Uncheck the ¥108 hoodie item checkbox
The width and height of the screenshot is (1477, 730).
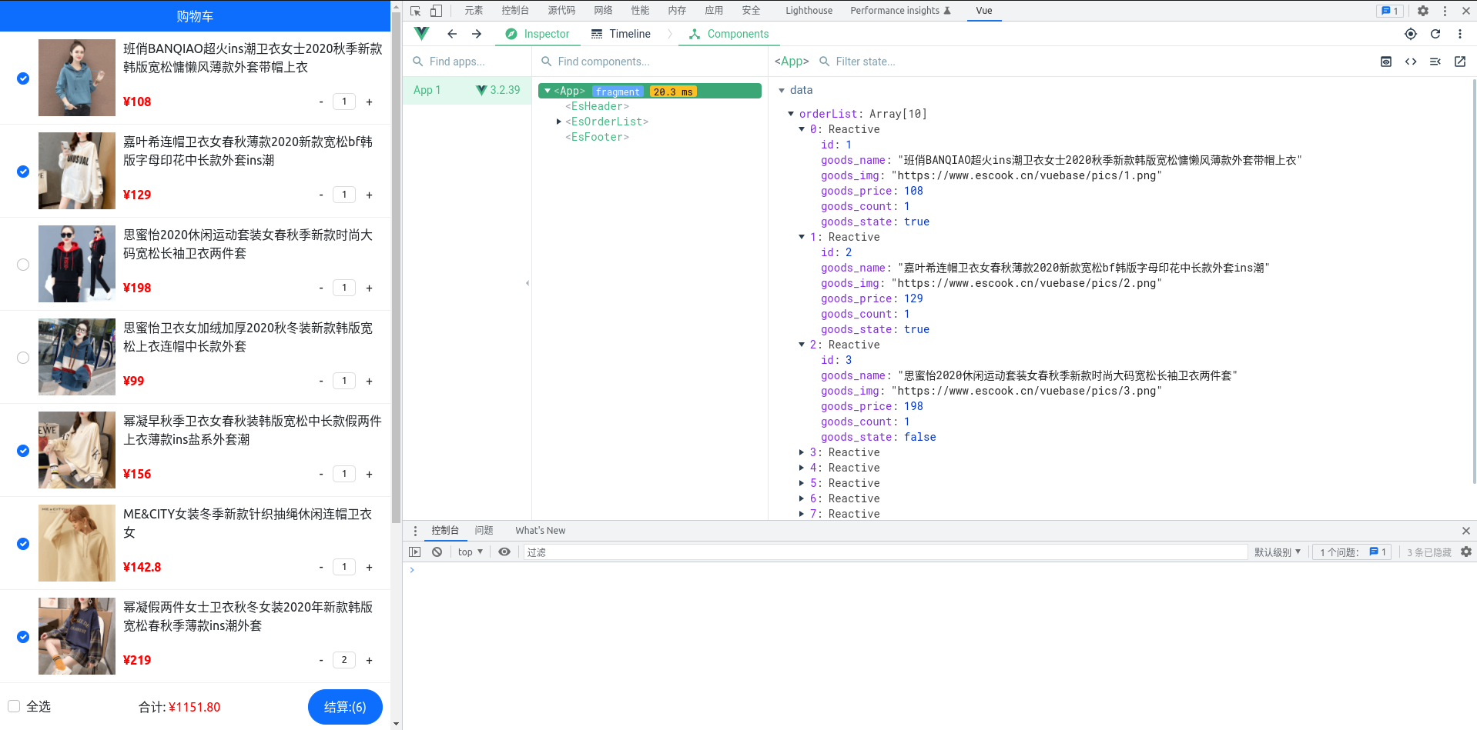coord(23,78)
